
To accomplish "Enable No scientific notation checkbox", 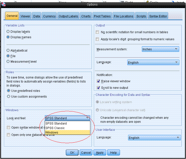I will 97,32.
